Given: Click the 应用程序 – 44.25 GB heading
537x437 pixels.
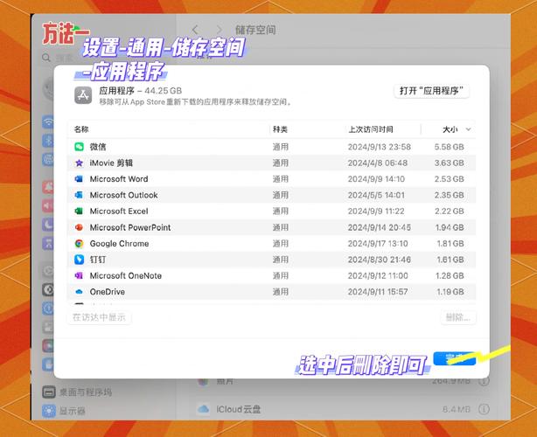Looking at the screenshot, I should (141, 91).
